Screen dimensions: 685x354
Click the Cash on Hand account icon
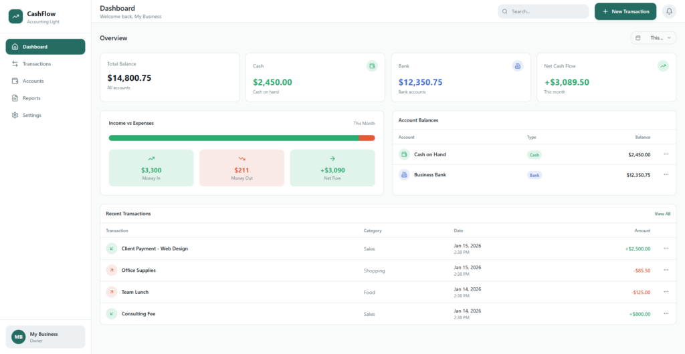point(404,154)
